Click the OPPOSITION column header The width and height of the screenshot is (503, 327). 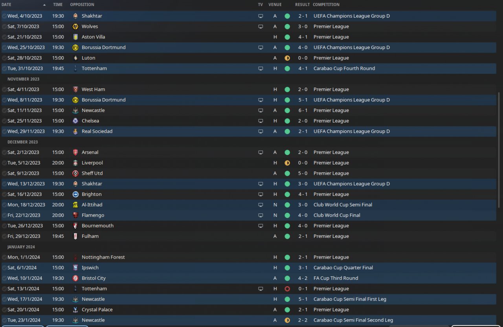(82, 5)
